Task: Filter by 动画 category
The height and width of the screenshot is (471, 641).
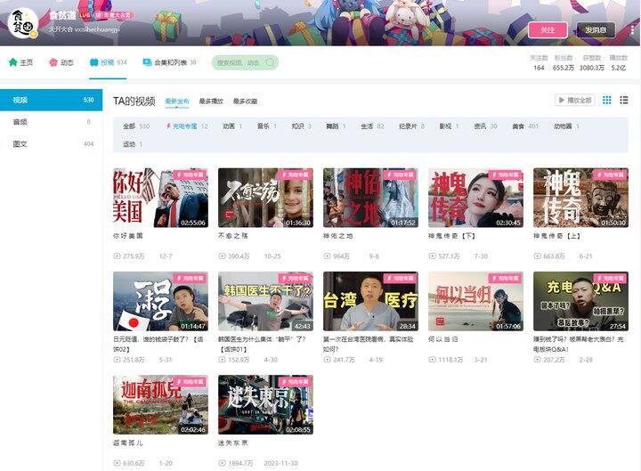Action: point(232,126)
